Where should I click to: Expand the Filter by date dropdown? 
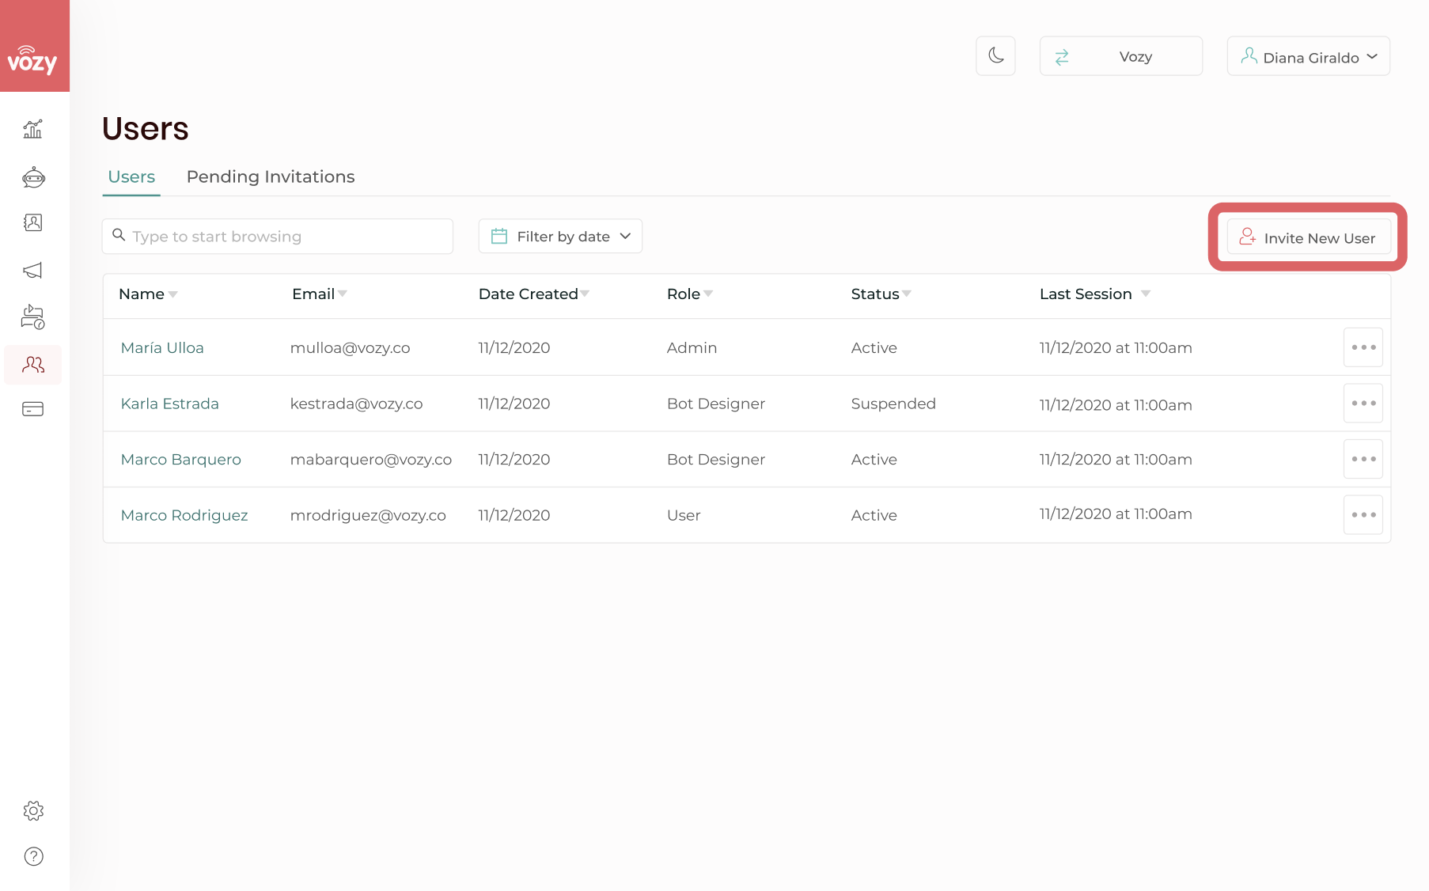pos(560,237)
